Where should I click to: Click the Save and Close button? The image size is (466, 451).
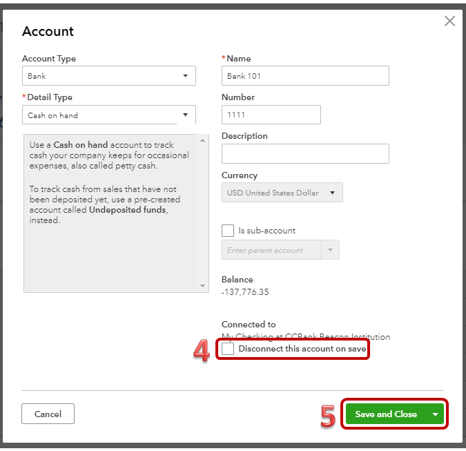[386, 414]
